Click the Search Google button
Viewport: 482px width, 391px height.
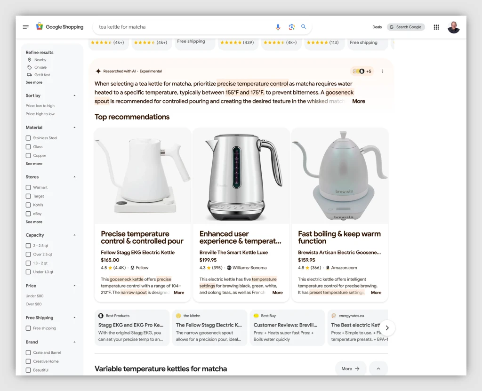click(406, 27)
